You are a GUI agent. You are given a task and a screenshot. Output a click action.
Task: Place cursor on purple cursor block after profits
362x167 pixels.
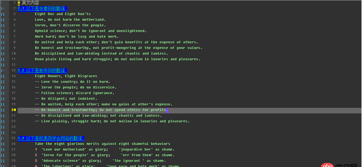pos(167,110)
